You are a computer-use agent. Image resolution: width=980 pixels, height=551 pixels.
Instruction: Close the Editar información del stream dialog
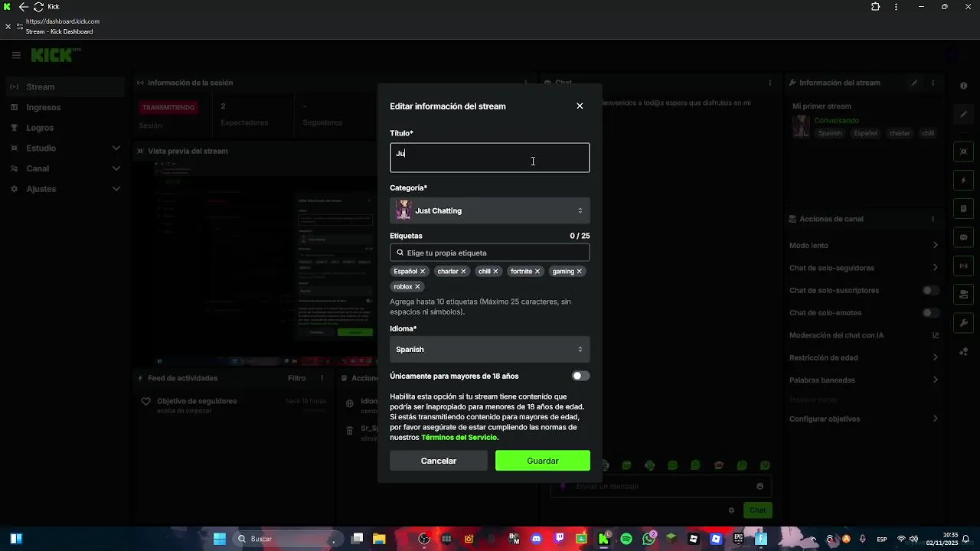coord(580,106)
